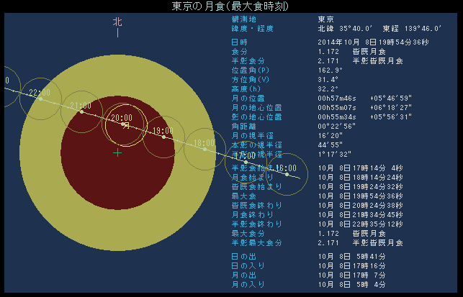Select the 月の入り row label
463x297 pixels.
(246, 285)
